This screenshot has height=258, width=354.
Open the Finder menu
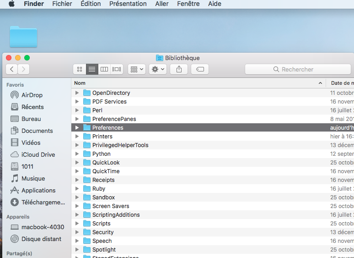34,4
